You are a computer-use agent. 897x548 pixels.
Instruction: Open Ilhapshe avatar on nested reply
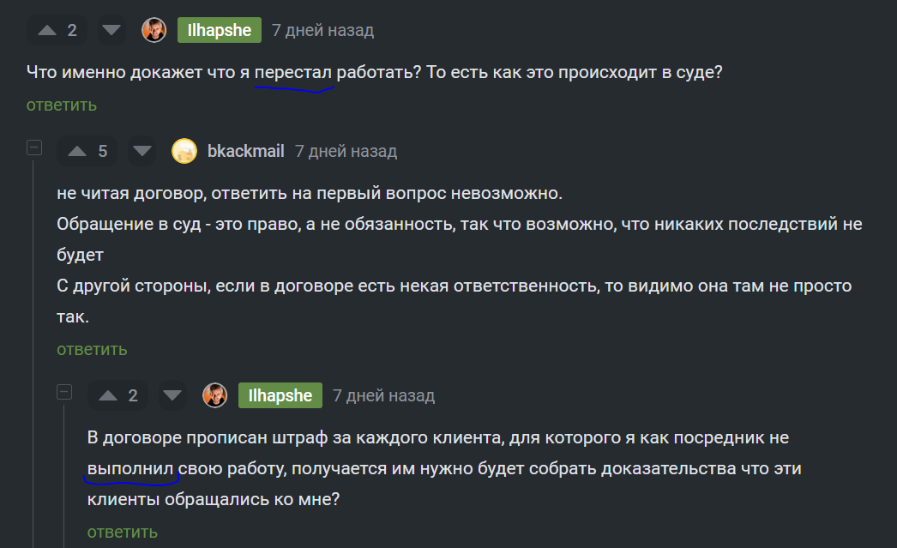click(214, 395)
